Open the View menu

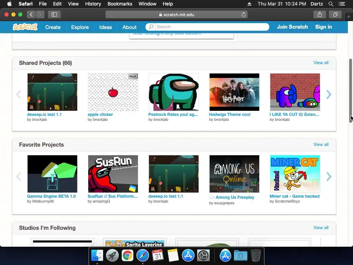tap(73, 4)
